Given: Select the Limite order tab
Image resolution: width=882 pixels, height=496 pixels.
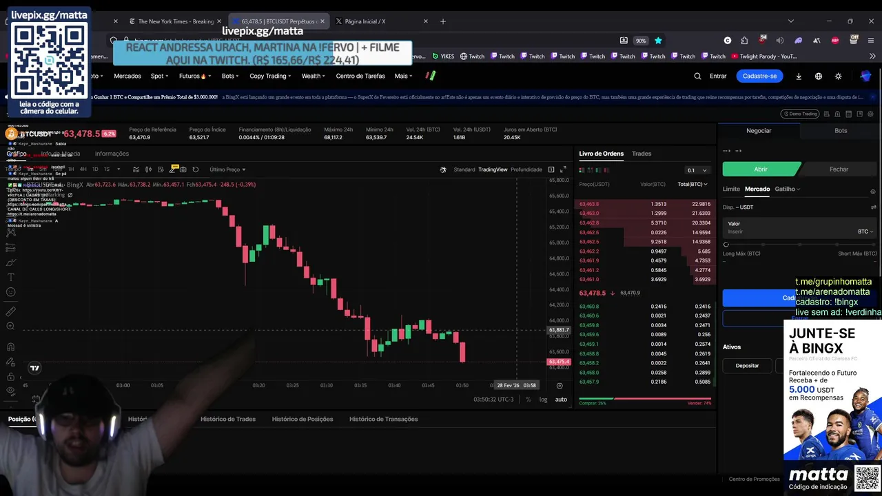Looking at the screenshot, I should (x=731, y=189).
